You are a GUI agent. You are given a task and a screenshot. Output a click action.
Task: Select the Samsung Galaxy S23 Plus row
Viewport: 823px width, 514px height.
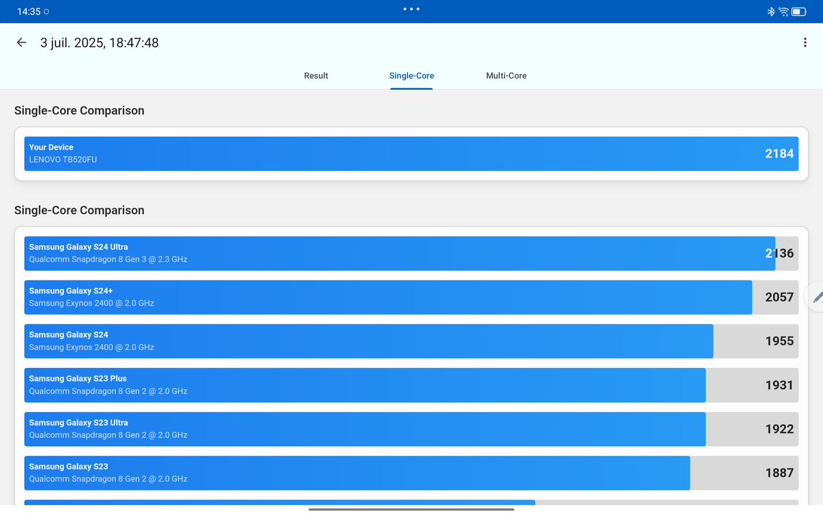pos(411,385)
